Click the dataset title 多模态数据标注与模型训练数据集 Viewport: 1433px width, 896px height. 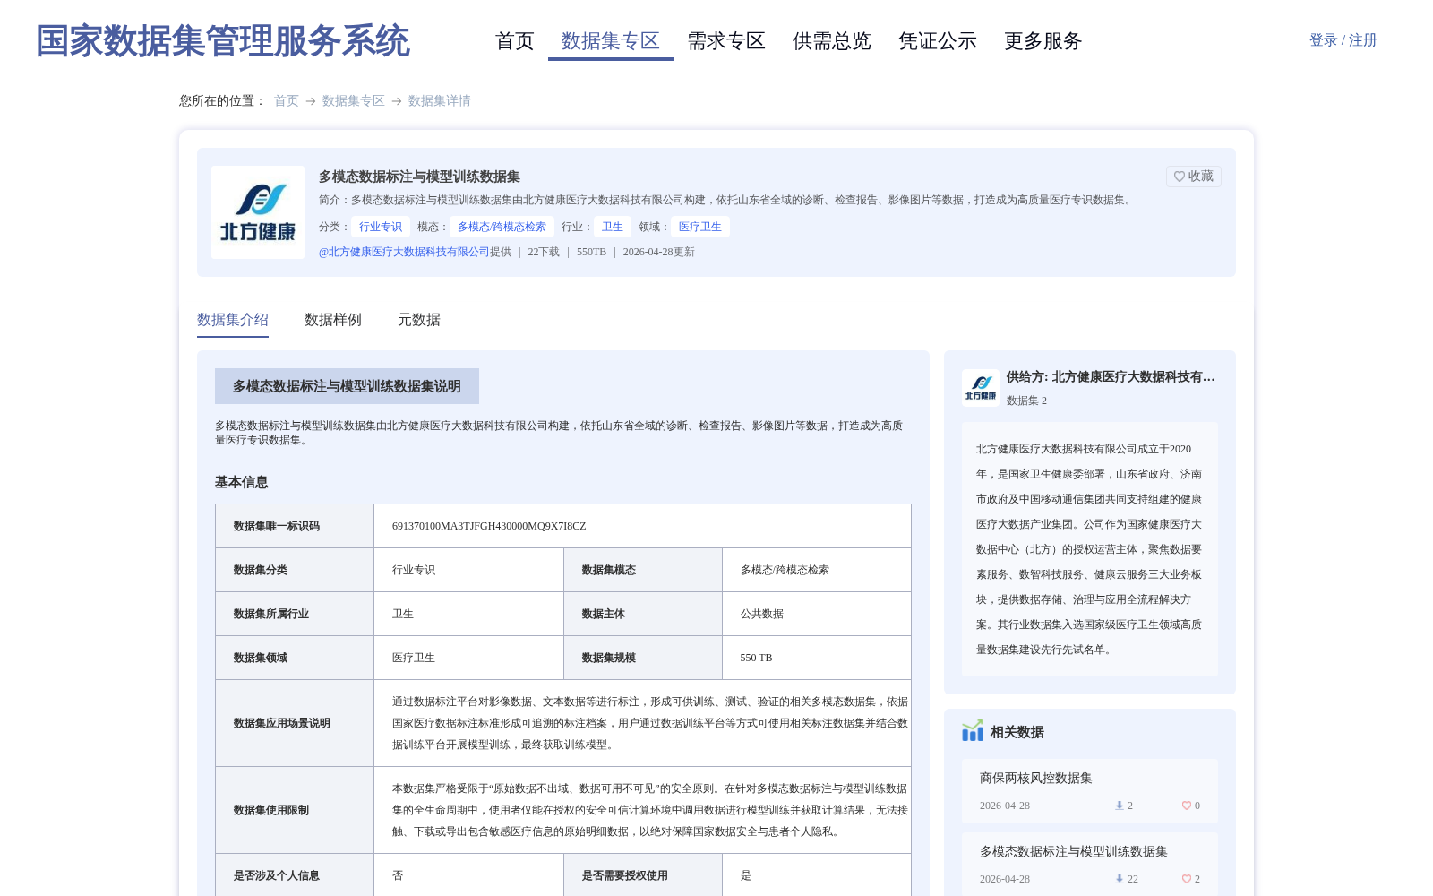tap(419, 177)
